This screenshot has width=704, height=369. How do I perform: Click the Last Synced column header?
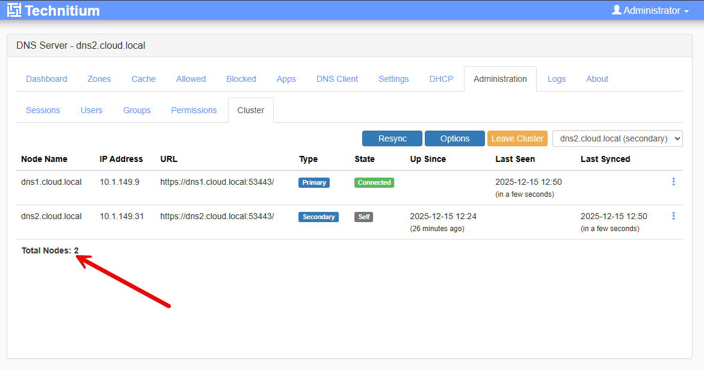(x=605, y=159)
